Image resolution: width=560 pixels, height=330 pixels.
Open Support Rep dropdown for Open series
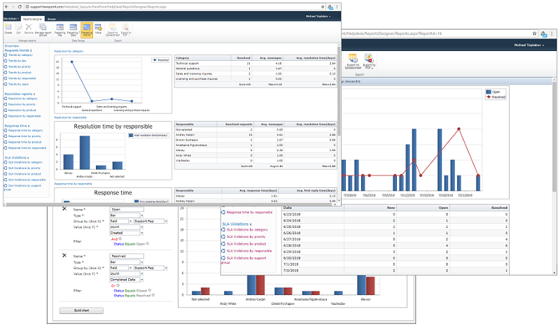[x=166, y=221]
